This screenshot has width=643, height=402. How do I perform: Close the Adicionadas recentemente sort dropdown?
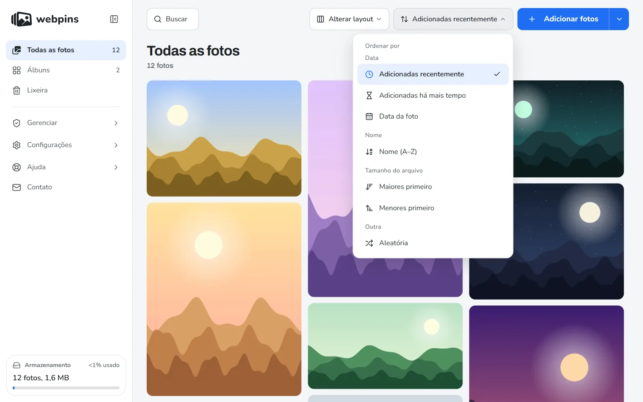click(x=453, y=19)
